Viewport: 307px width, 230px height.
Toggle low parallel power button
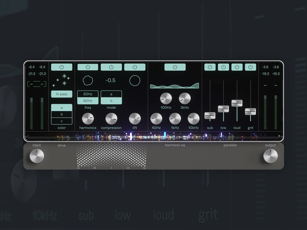click(x=224, y=67)
